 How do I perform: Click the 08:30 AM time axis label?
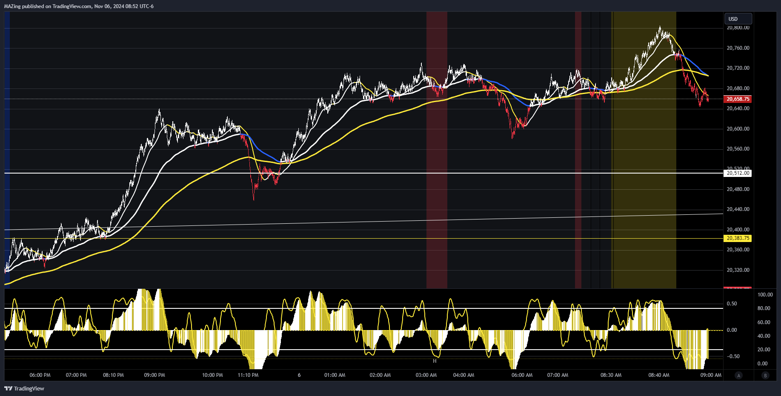(x=611, y=375)
